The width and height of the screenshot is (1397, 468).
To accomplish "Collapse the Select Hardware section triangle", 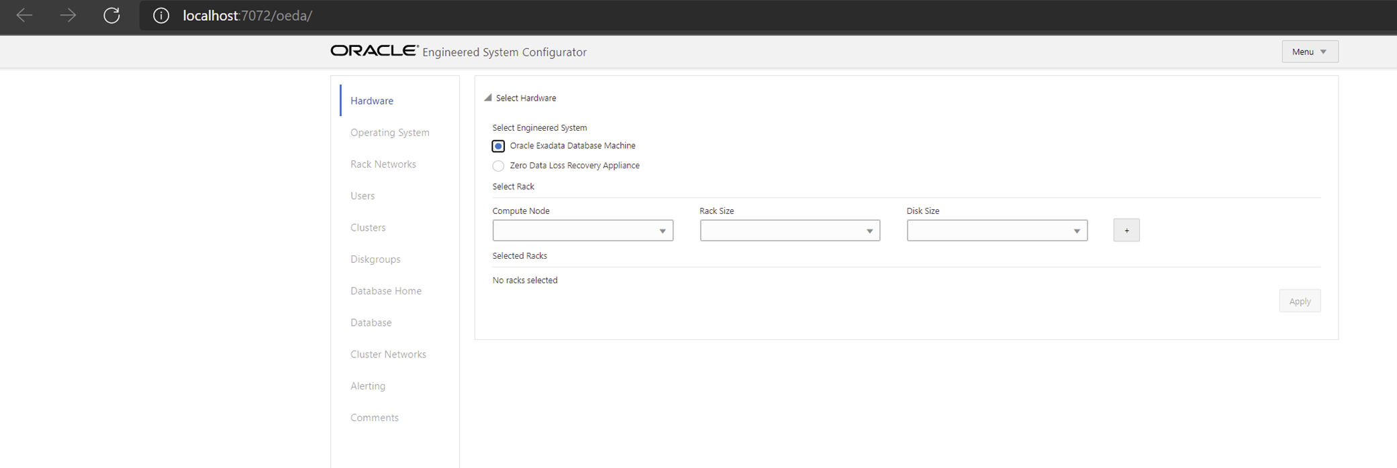I will 488,98.
